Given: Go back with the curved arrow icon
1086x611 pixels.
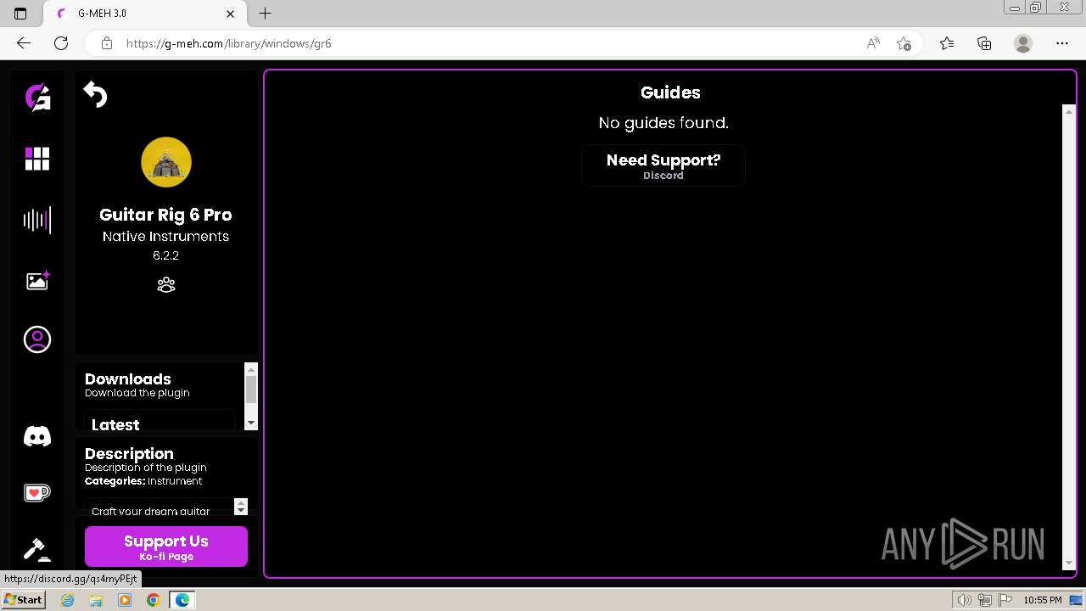Looking at the screenshot, I should point(95,95).
